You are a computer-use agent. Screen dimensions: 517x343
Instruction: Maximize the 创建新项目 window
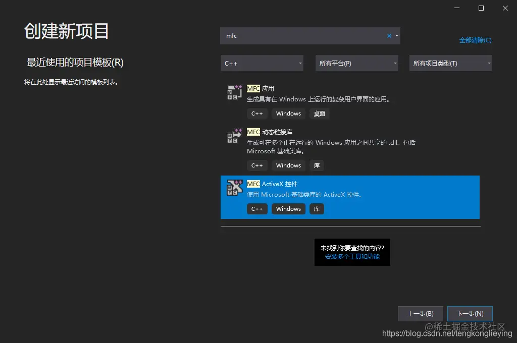(481, 8)
